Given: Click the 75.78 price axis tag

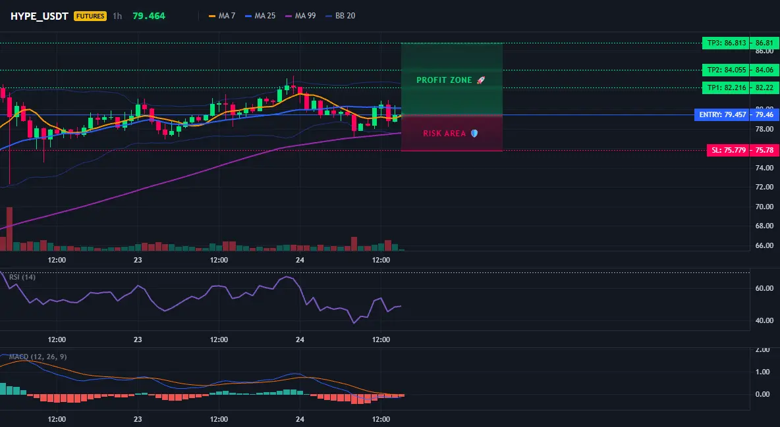Looking at the screenshot, I should click(x=765, y=150).
